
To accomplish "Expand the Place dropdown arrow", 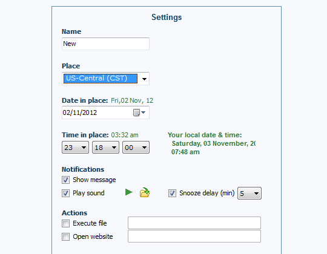I will (x=144, y=79).
